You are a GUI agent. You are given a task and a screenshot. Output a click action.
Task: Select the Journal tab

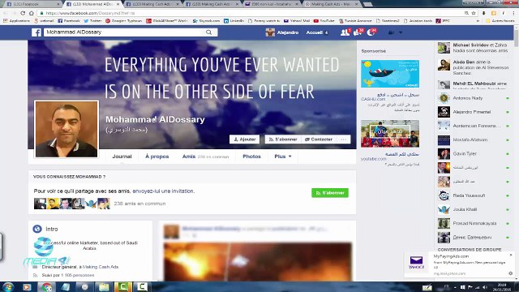122,157
